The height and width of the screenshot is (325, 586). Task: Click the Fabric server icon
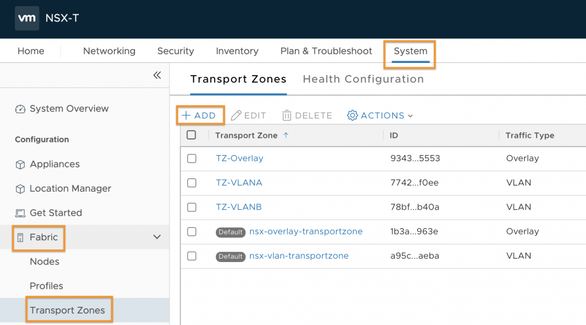tap(20, 237)
